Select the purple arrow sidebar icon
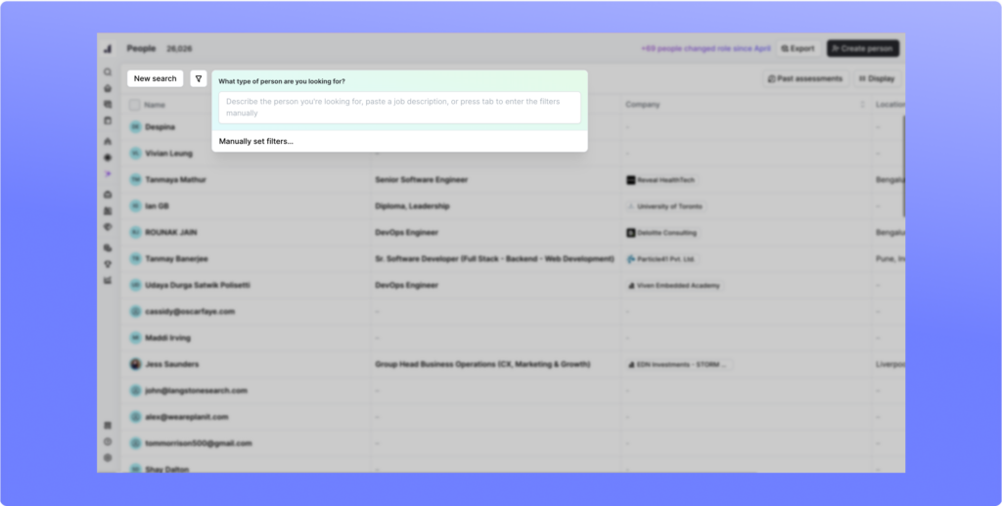The image size is (1002, 506). (x=108, y=174)
